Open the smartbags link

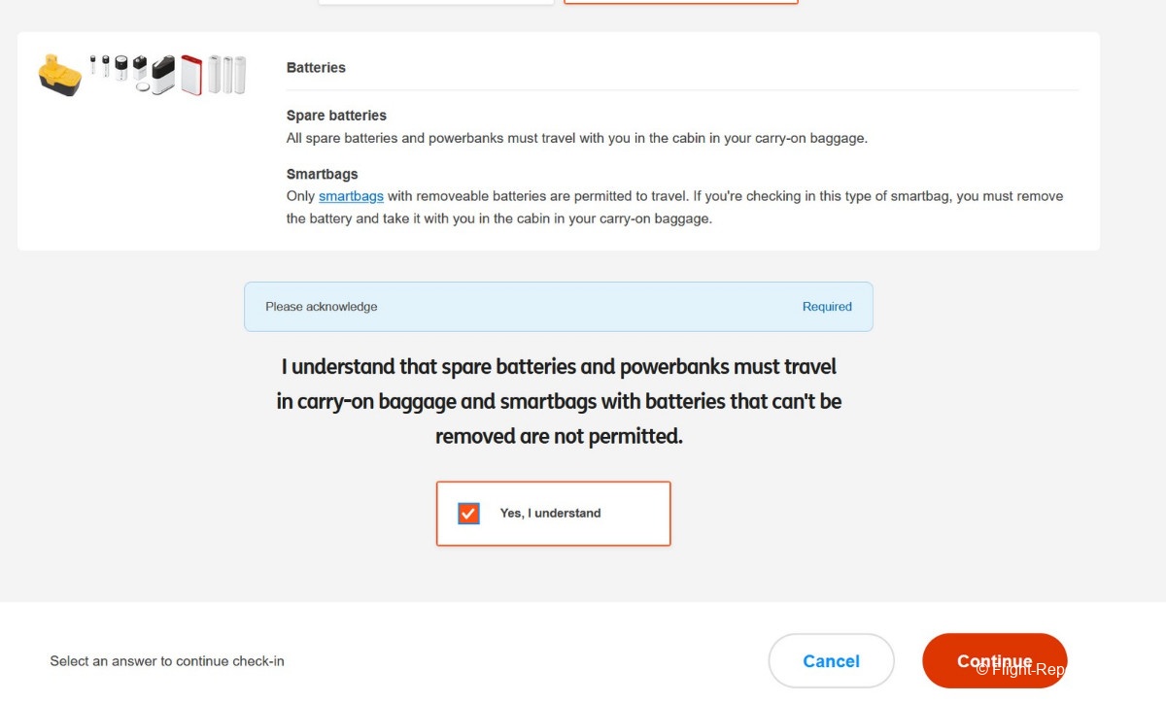tap(351, 196)
